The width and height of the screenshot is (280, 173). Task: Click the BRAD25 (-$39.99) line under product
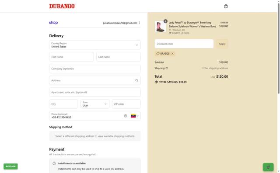(x=179, y=33)
